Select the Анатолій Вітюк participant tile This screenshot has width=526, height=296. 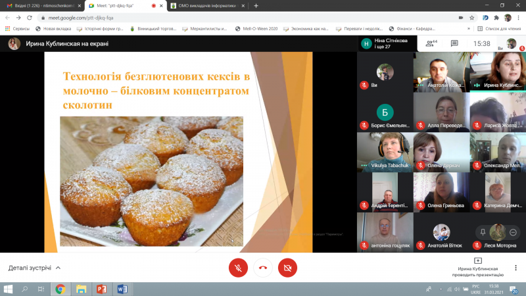pyautogui.click(x=441, y=233)
